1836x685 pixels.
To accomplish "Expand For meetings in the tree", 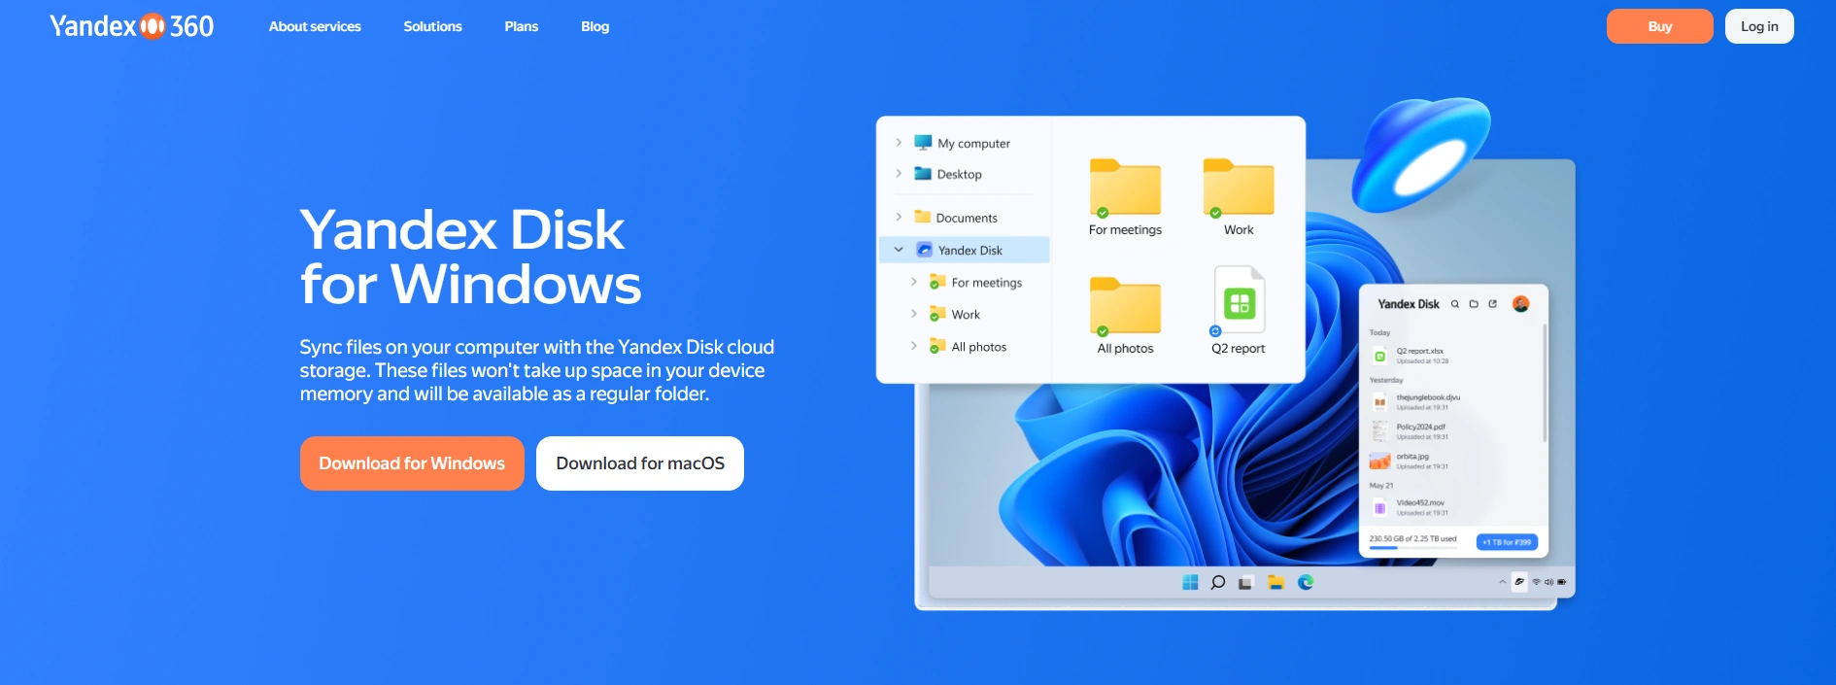I will [914, 282].
